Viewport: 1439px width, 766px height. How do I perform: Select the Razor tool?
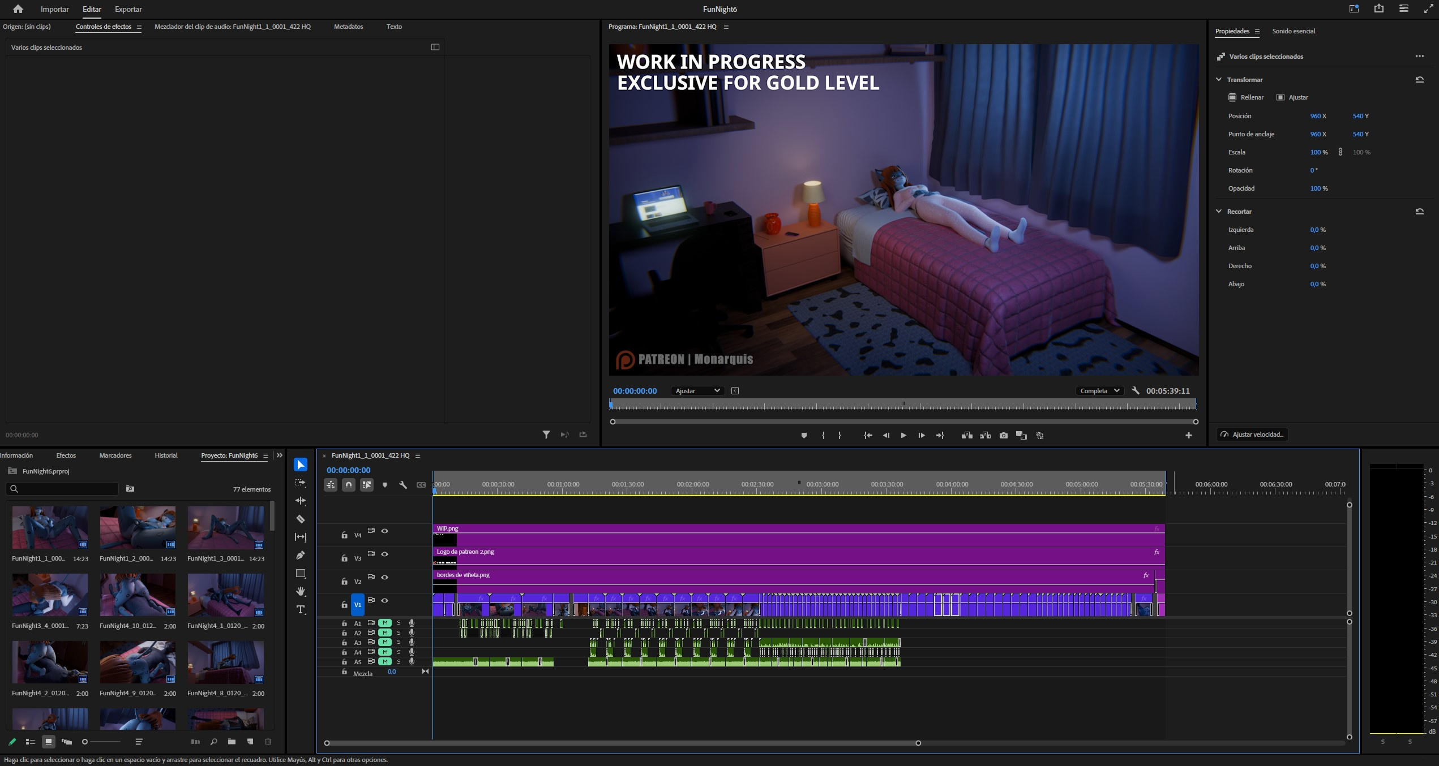(301, 519)
